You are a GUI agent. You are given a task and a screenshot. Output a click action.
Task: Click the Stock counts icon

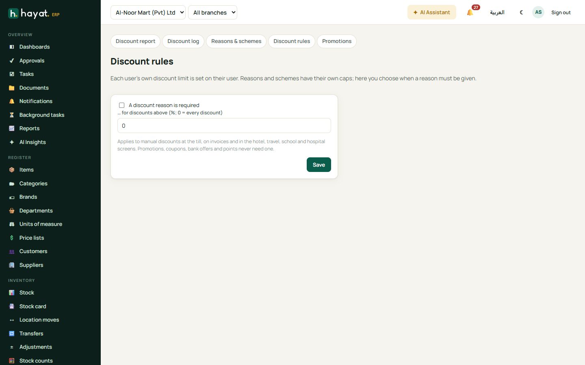point(12,361)
